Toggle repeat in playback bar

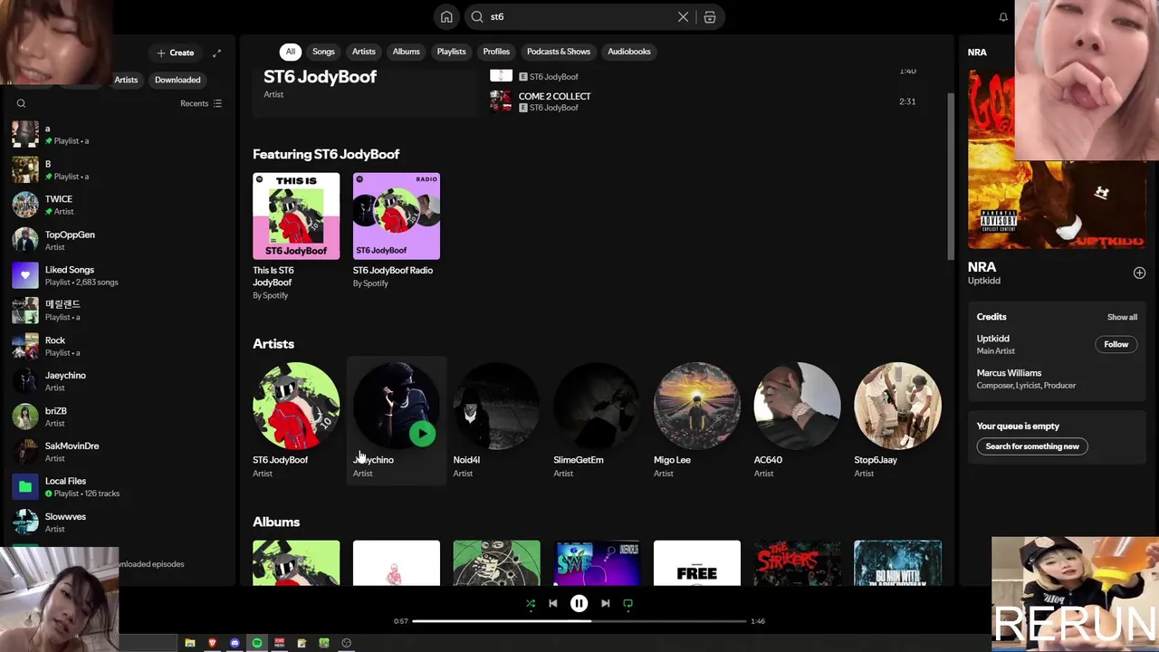tap(627, 603)
